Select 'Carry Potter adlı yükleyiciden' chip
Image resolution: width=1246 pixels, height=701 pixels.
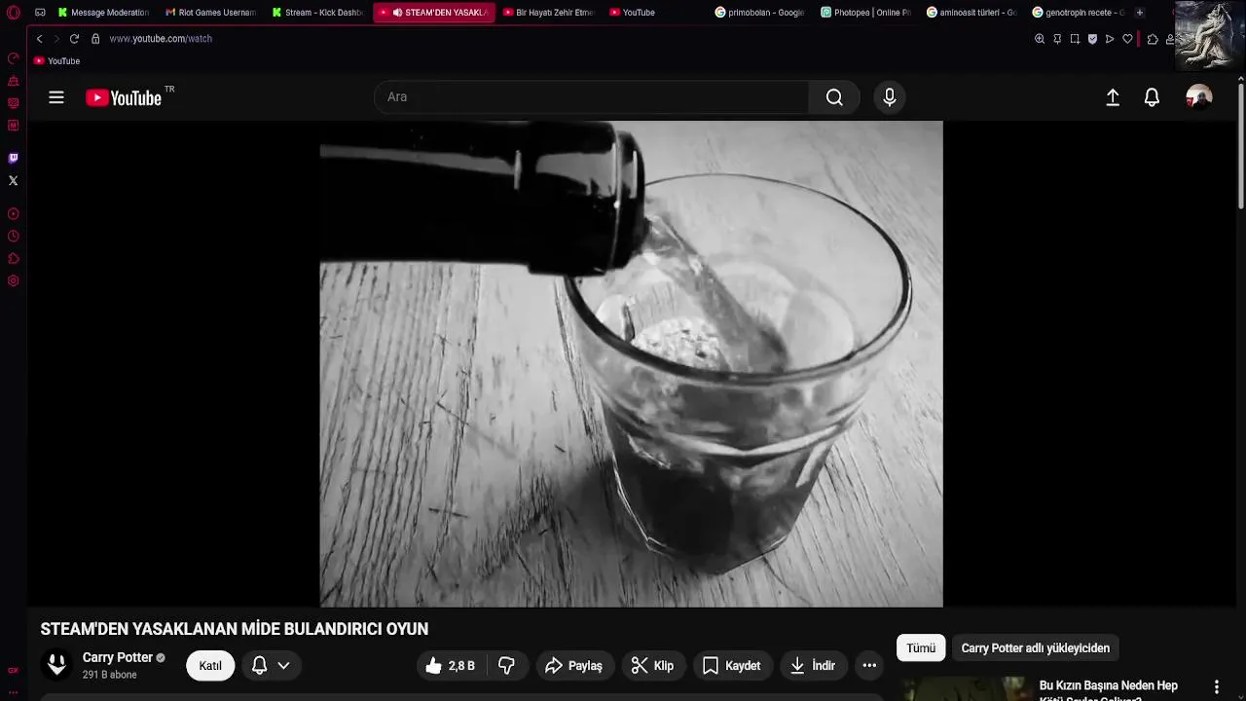coord(1035,648)
